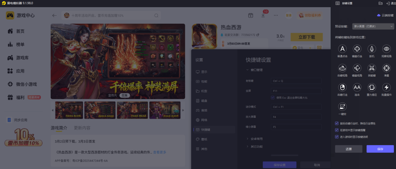Select the 观察视角 eye tool
Screen dimensions: 396x169
pyautogui.click(x=387, y=49)
